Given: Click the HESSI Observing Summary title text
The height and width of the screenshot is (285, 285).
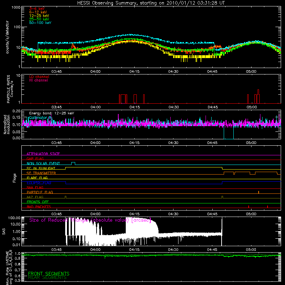Looking at the screenshot, I should 151,3.
